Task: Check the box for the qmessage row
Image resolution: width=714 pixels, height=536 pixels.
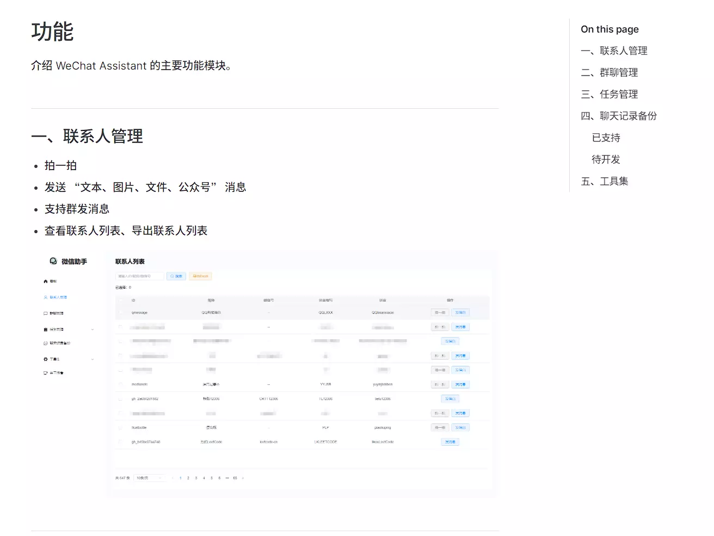Action: [120, 313]
